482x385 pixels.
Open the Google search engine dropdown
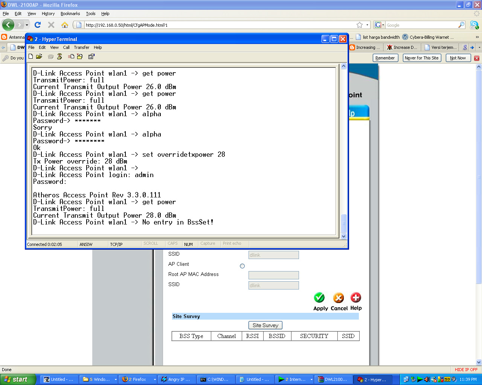pyautogui.click(x=380, y=25)
